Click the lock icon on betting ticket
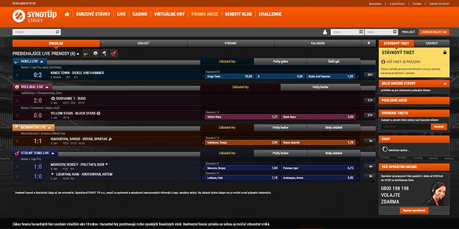The height and width of the screenshot is (229, 459). coord(445,53)
